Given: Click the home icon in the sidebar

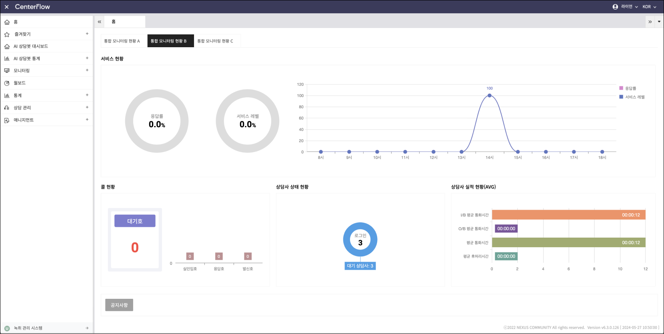Looking at the screenshot, I should tap(7, 22).
